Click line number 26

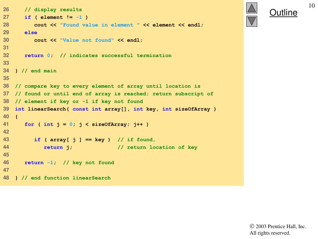(6, 9)
